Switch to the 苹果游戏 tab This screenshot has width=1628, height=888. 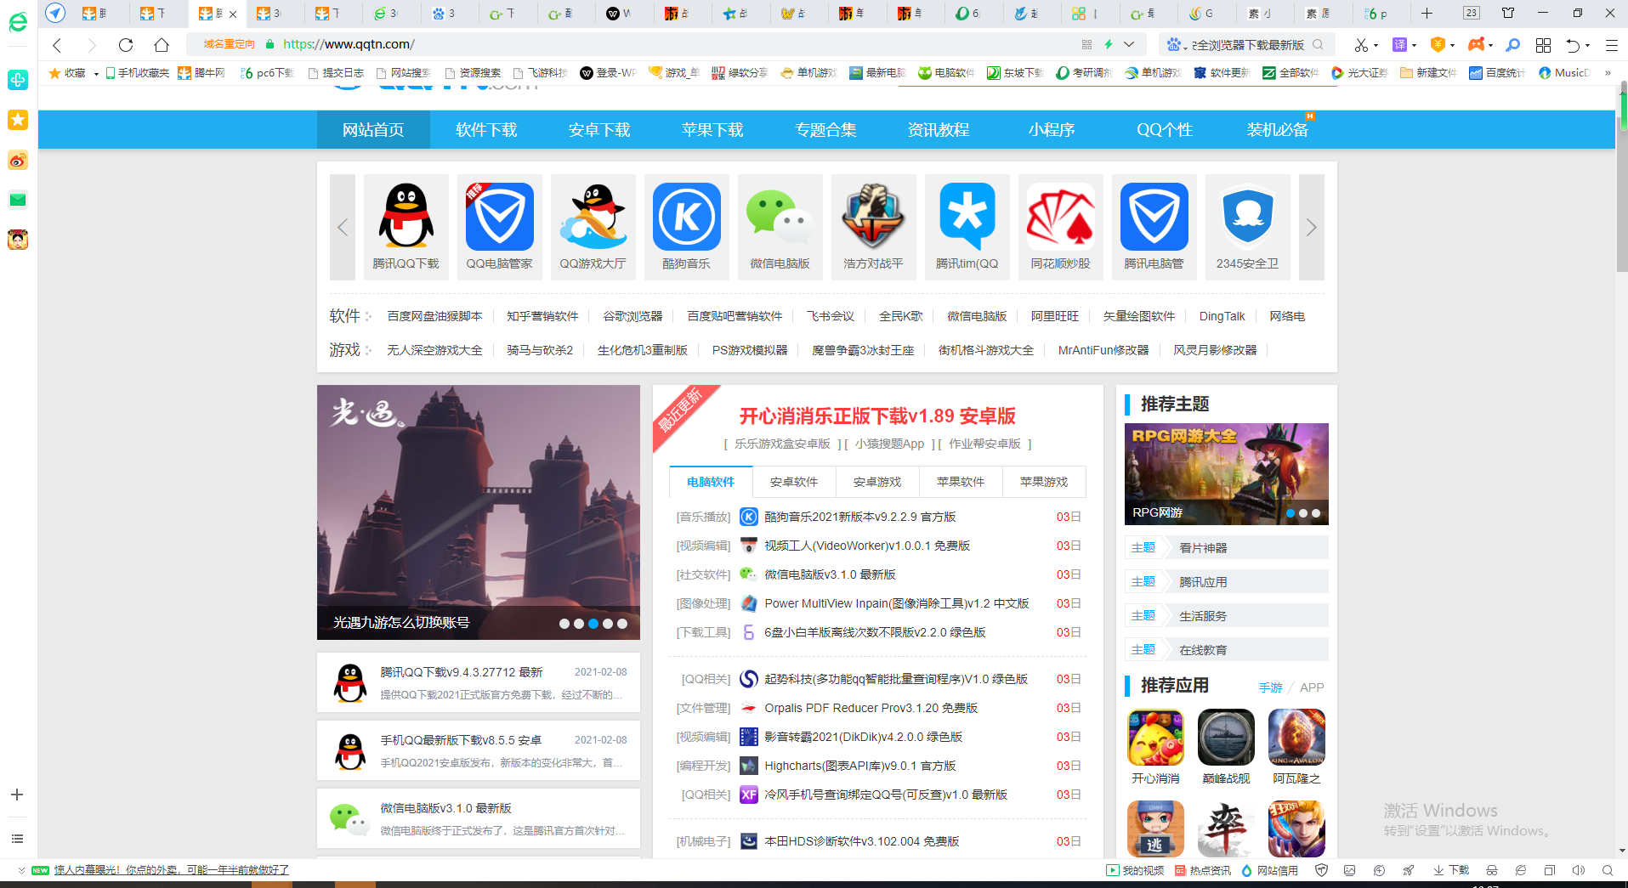click(x=1044, y=482)
